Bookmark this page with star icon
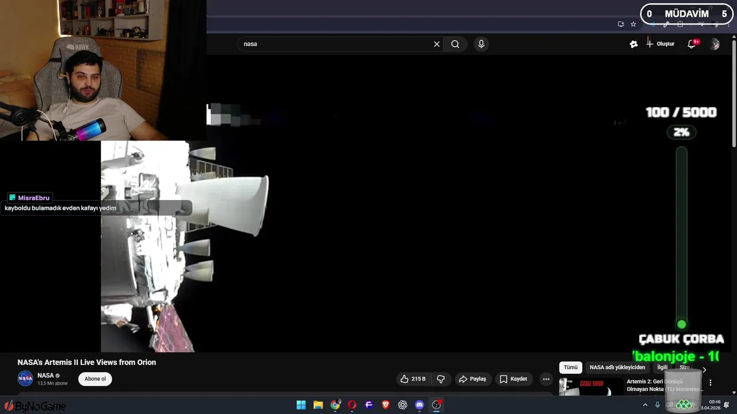Screen dimensions: 737x414 click(633, 24)
